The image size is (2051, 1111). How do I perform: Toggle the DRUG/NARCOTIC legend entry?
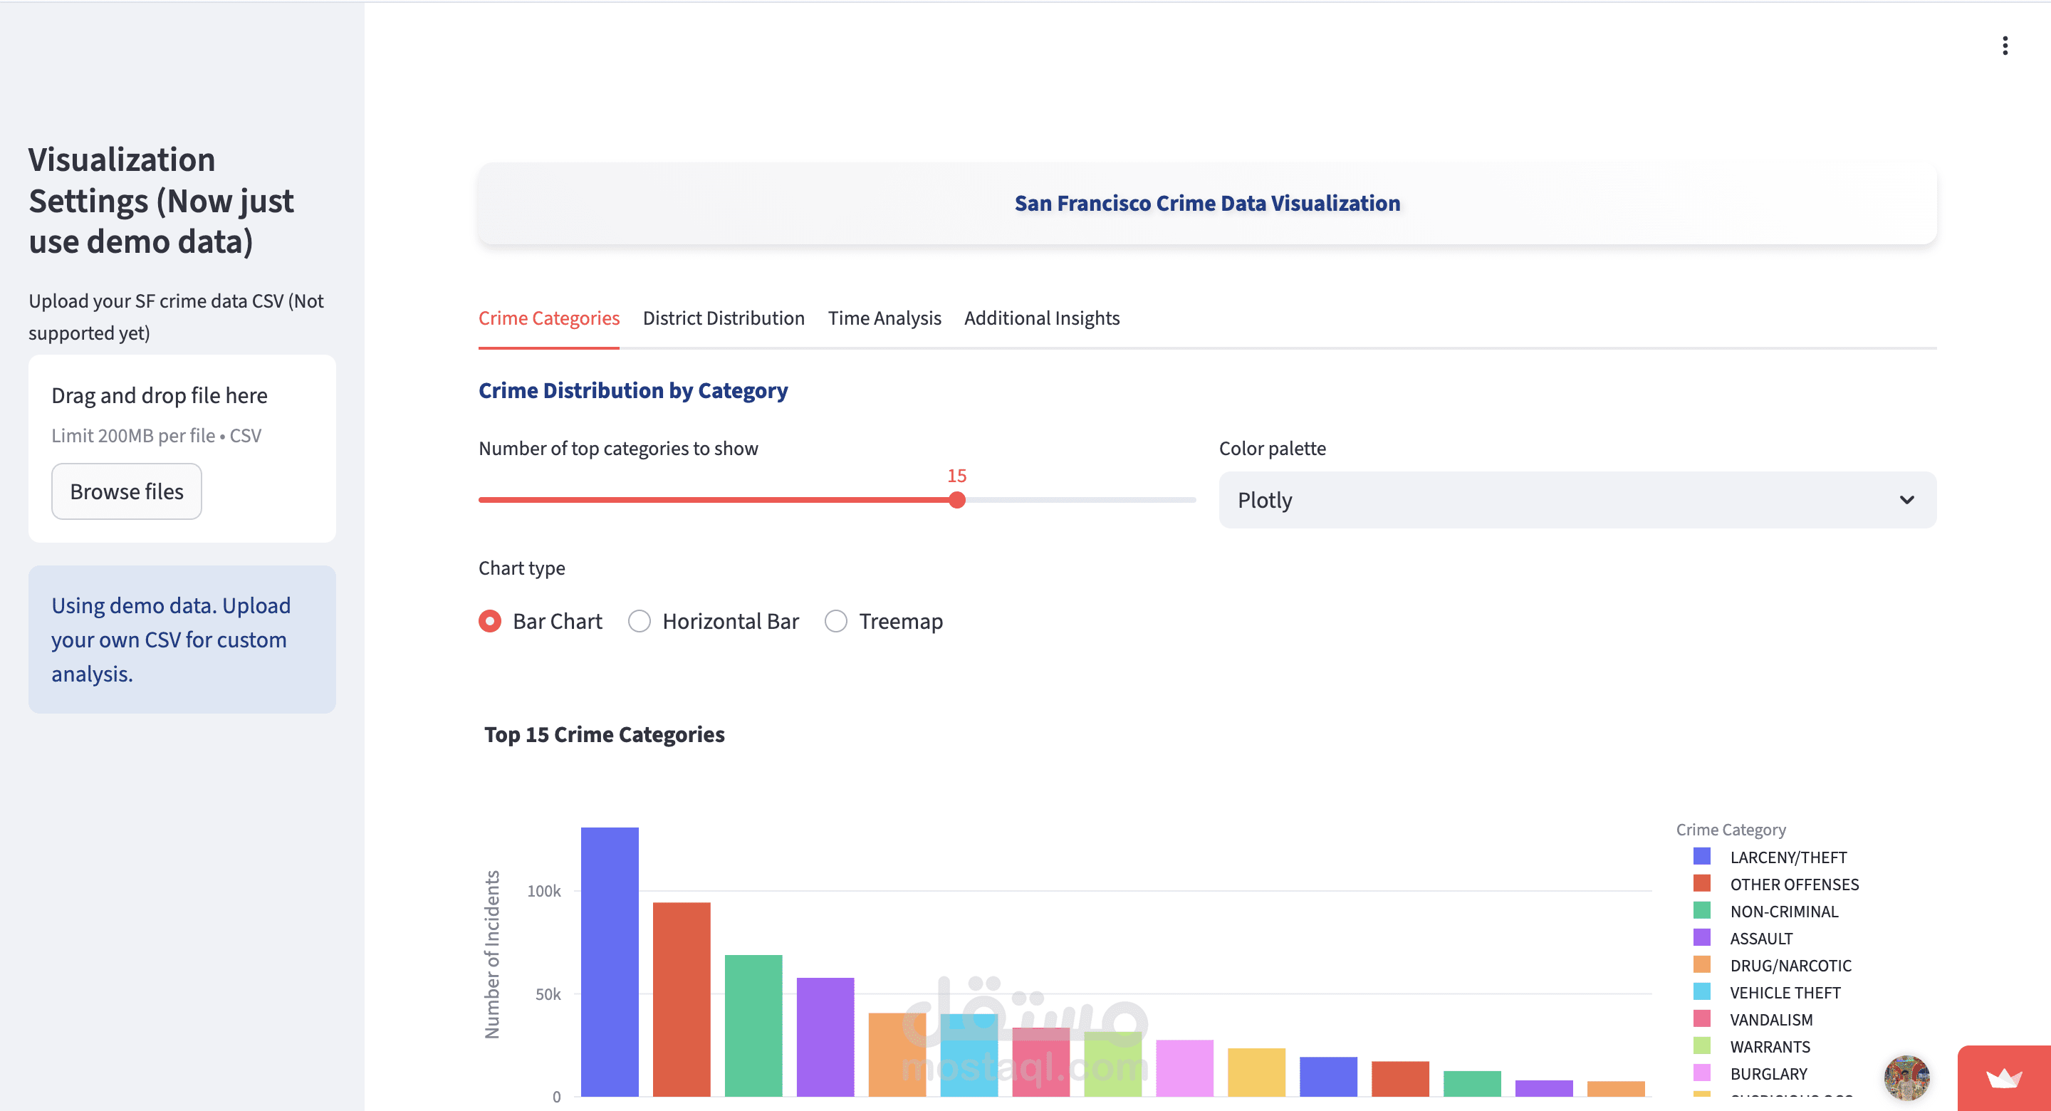click(x=1790, y=965)
